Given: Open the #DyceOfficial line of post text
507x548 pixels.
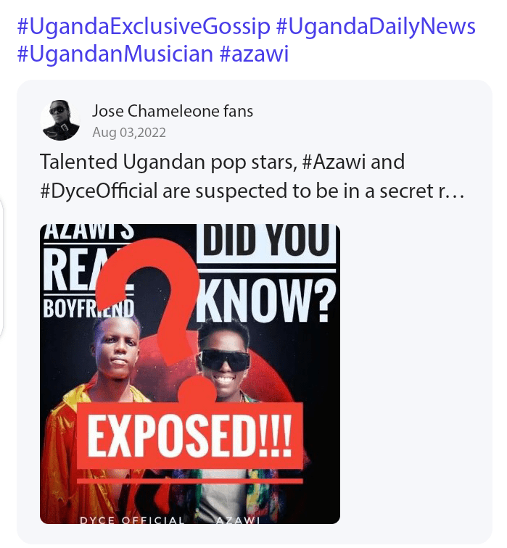Looking at the screenshot, I should click(x=252, y=191).
